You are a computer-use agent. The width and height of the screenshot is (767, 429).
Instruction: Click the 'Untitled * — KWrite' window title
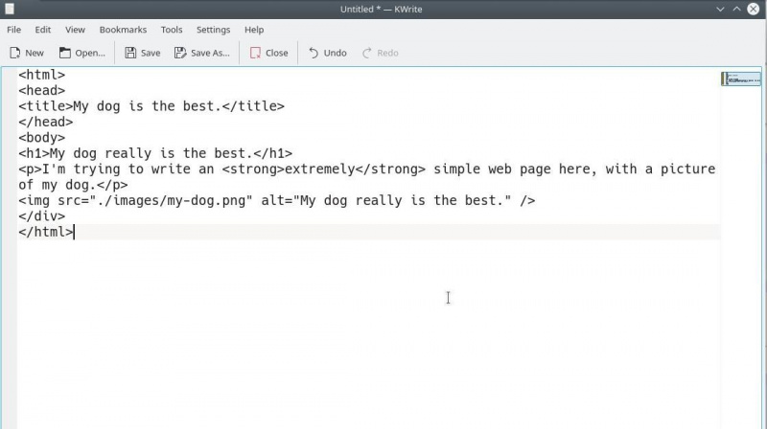(x=381, y=9)
